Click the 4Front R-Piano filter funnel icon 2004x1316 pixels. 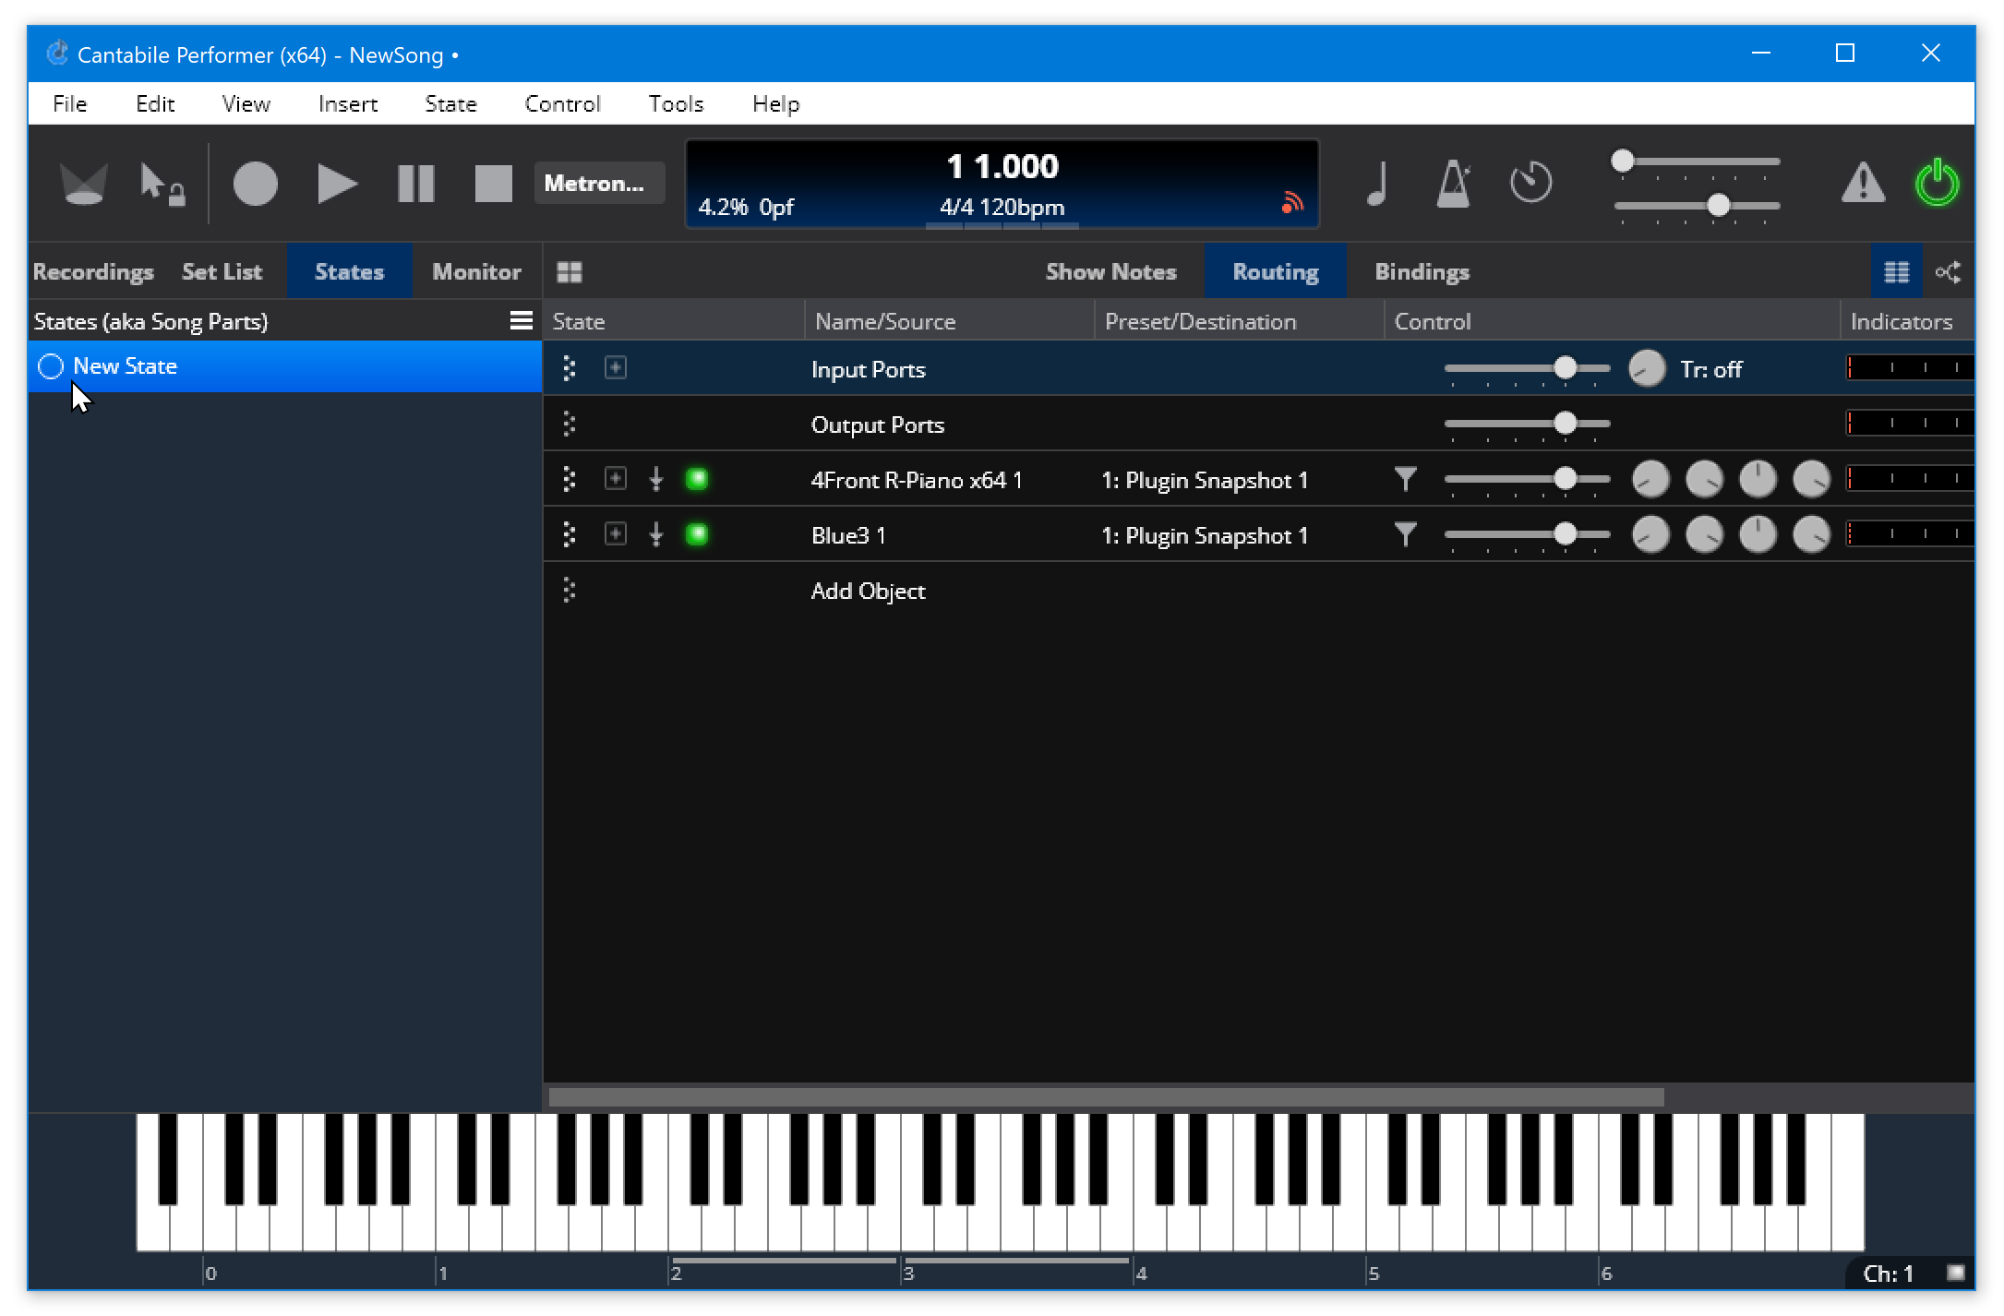click(1406, 479)
